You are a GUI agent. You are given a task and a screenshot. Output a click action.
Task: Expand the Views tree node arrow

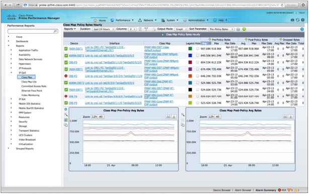[9, 37]
